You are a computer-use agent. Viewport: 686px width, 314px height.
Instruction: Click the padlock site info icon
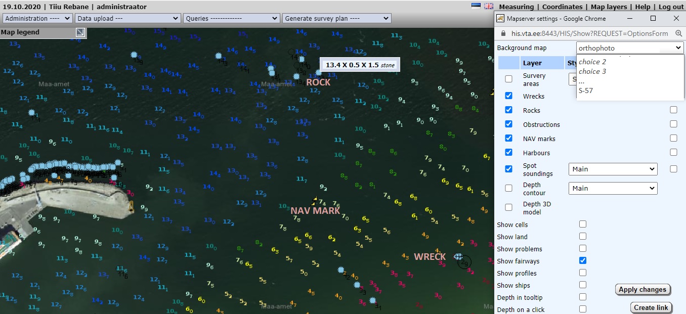click(x=503, y=33)
